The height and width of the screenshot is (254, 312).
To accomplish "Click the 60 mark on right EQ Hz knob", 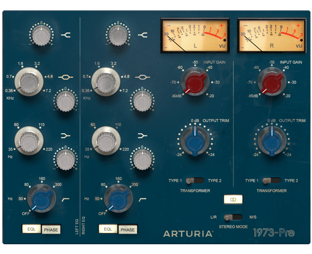I will point(93,125).
